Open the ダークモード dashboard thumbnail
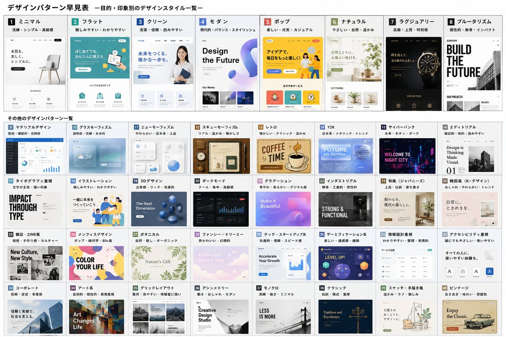 221,209
